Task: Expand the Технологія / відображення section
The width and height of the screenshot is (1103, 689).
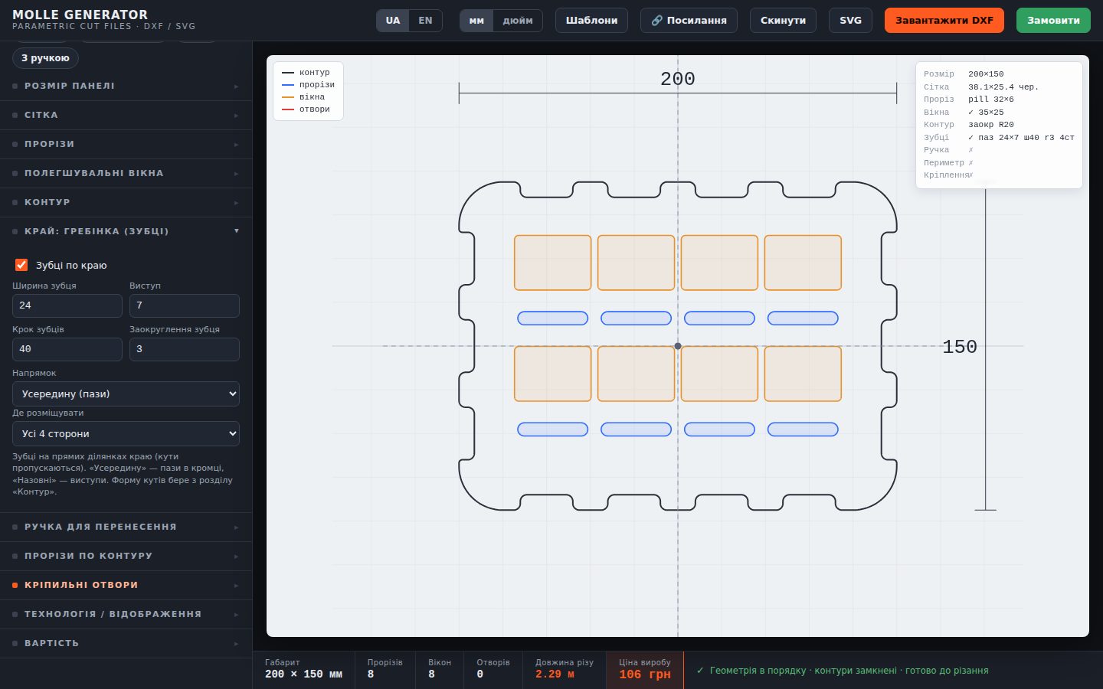Action: [126, 615]
